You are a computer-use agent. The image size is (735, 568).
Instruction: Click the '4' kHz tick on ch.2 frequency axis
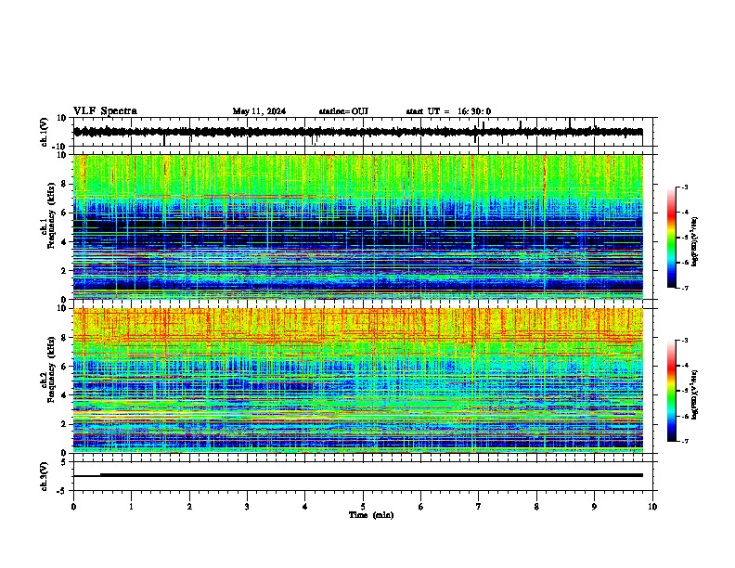click(65, 395)
